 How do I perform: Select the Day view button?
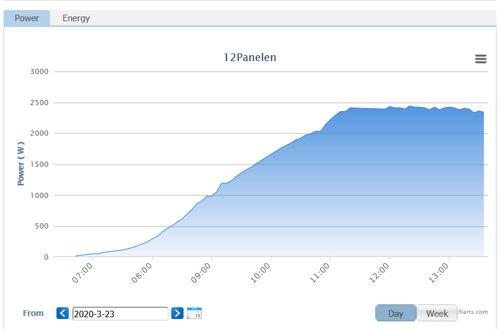pos(396,313)
